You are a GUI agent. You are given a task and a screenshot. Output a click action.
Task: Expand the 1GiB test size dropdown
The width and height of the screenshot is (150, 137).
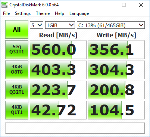coord(60,25)
